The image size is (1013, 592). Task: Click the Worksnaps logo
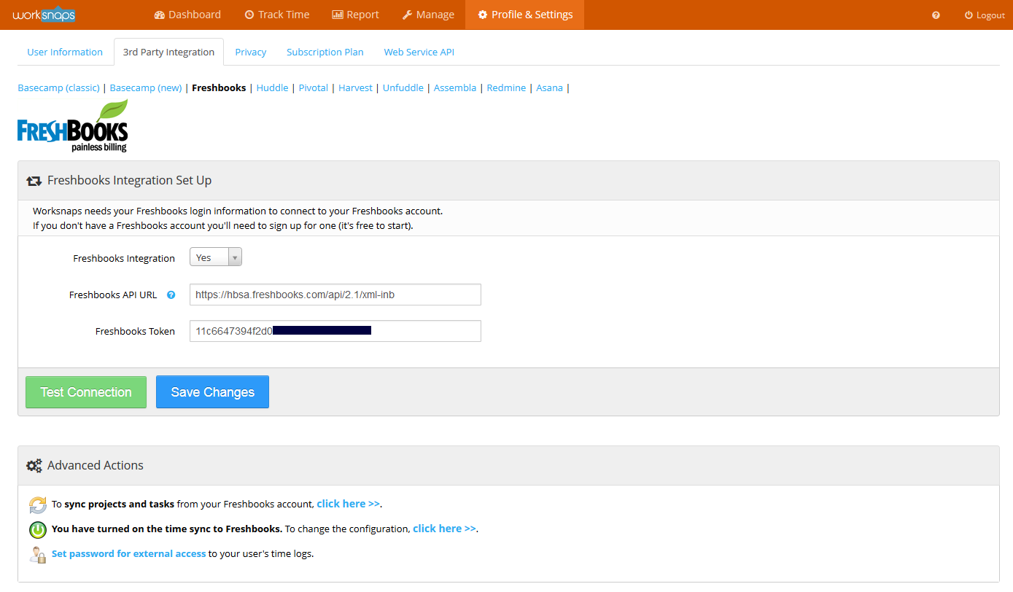[x=44, y=15]
